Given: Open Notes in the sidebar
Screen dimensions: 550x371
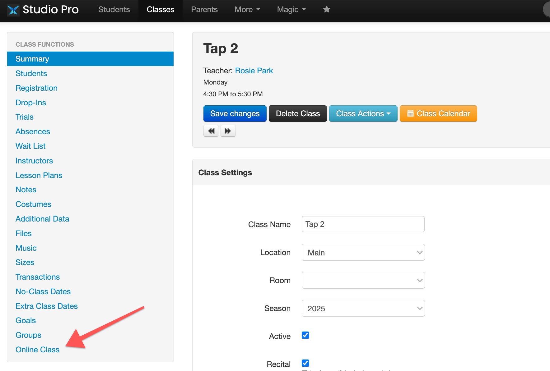Looking at the screenshot, I should [26, 190].
